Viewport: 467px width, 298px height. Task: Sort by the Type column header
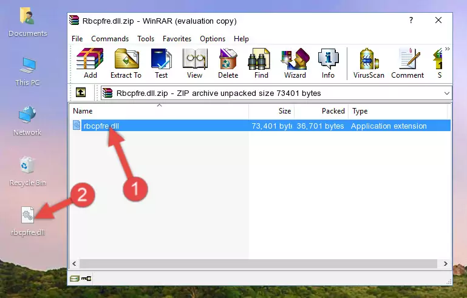coord(398,111)
